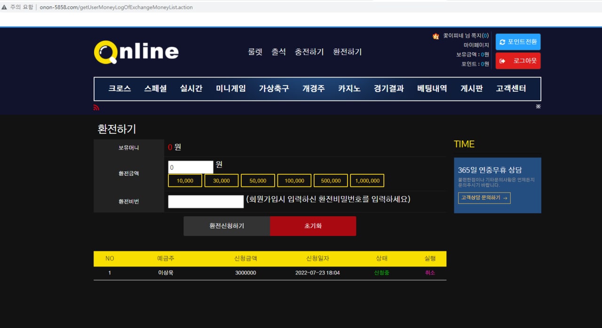Screen dimensions: 602x328
Task: Go to the 베팅내역 menu
Action: point(432,88)
